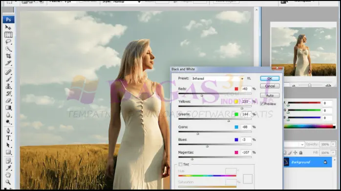Close the Black and White dialog
The image size is (341, 191).
click(x=277, y=68)
